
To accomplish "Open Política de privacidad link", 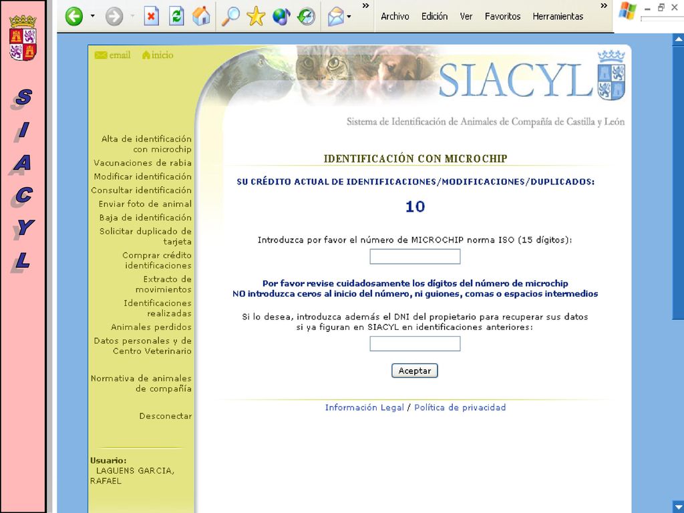I will tap(460, 407).
